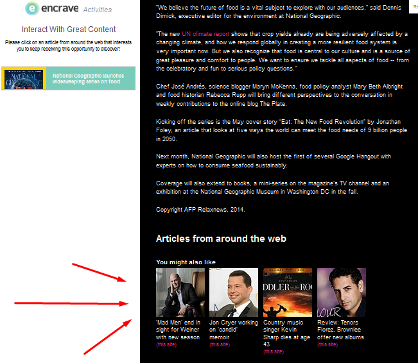Click the encrave 'Activities' label
The height and width of the screenshot is (363, 418).
pos(98,10)
